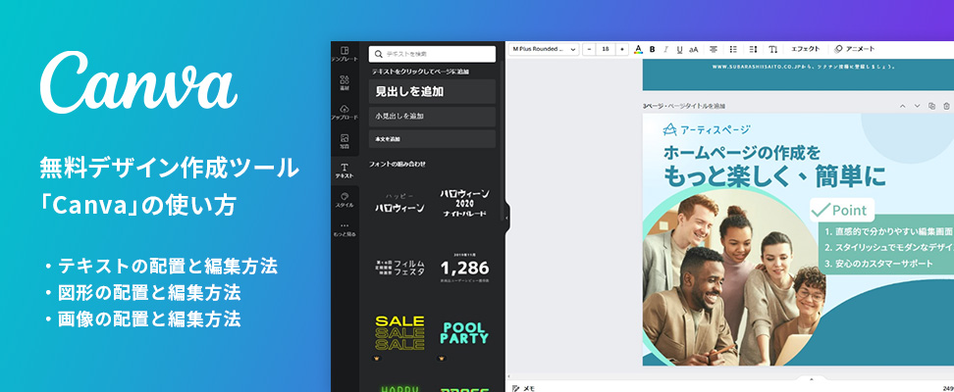Select the 安心のカスタマーサポート list line
Viewport: 954px width, 392px height.
pyautogui.click(x=879, y=264)
